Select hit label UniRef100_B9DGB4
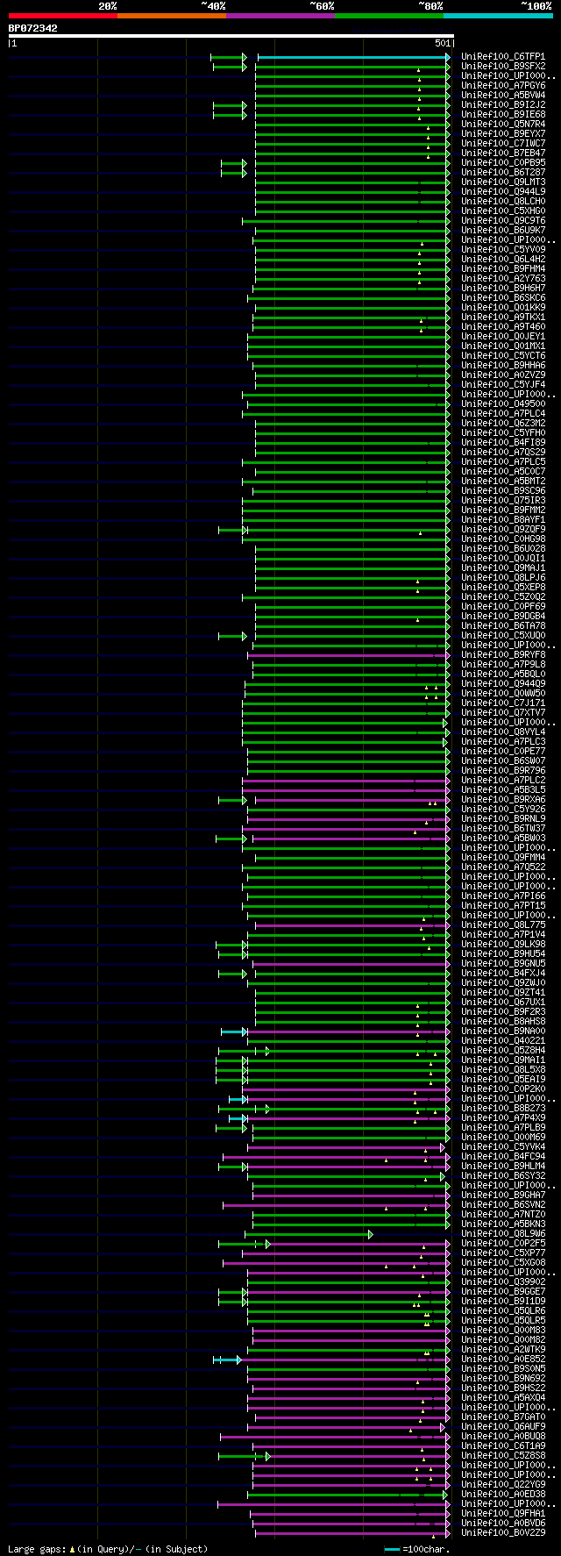 point(503,616)
